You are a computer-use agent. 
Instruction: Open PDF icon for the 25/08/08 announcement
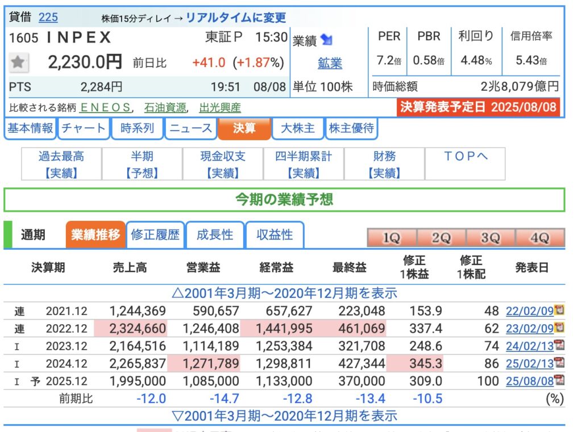559,380
